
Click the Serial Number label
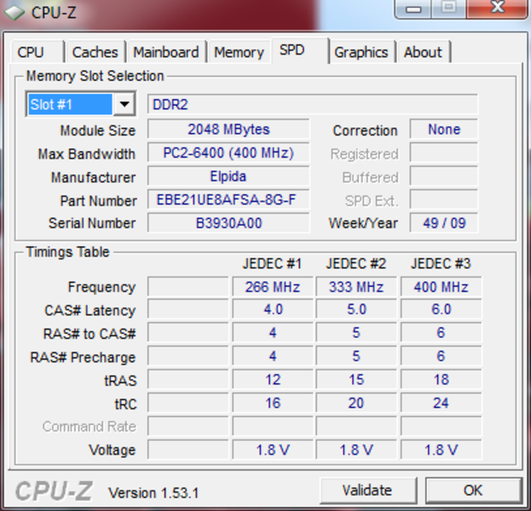pyautogui.click(x=92, y=223)
